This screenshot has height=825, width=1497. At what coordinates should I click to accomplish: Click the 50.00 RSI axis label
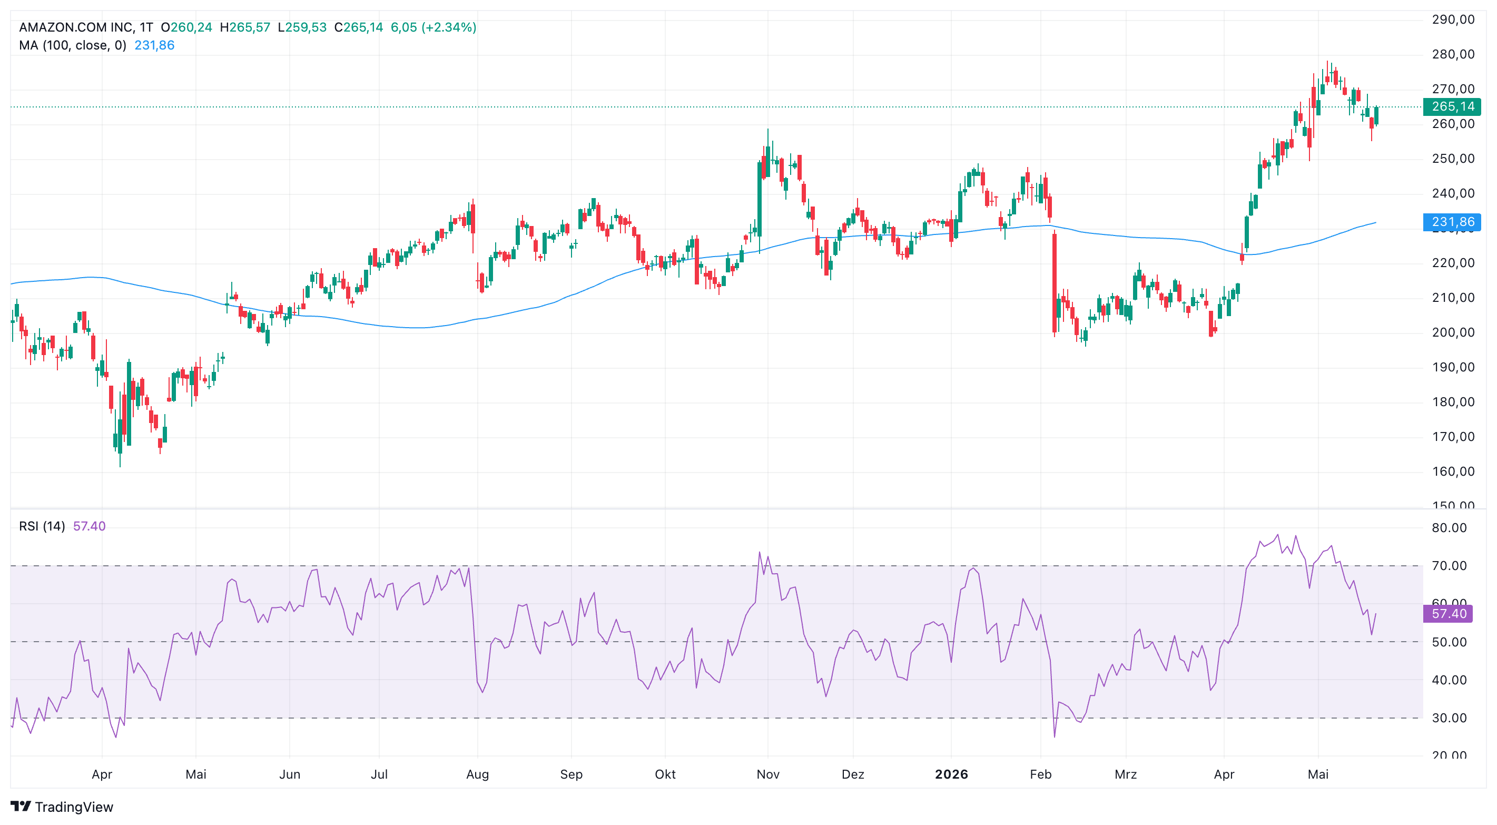click(x=1450, y=642)
